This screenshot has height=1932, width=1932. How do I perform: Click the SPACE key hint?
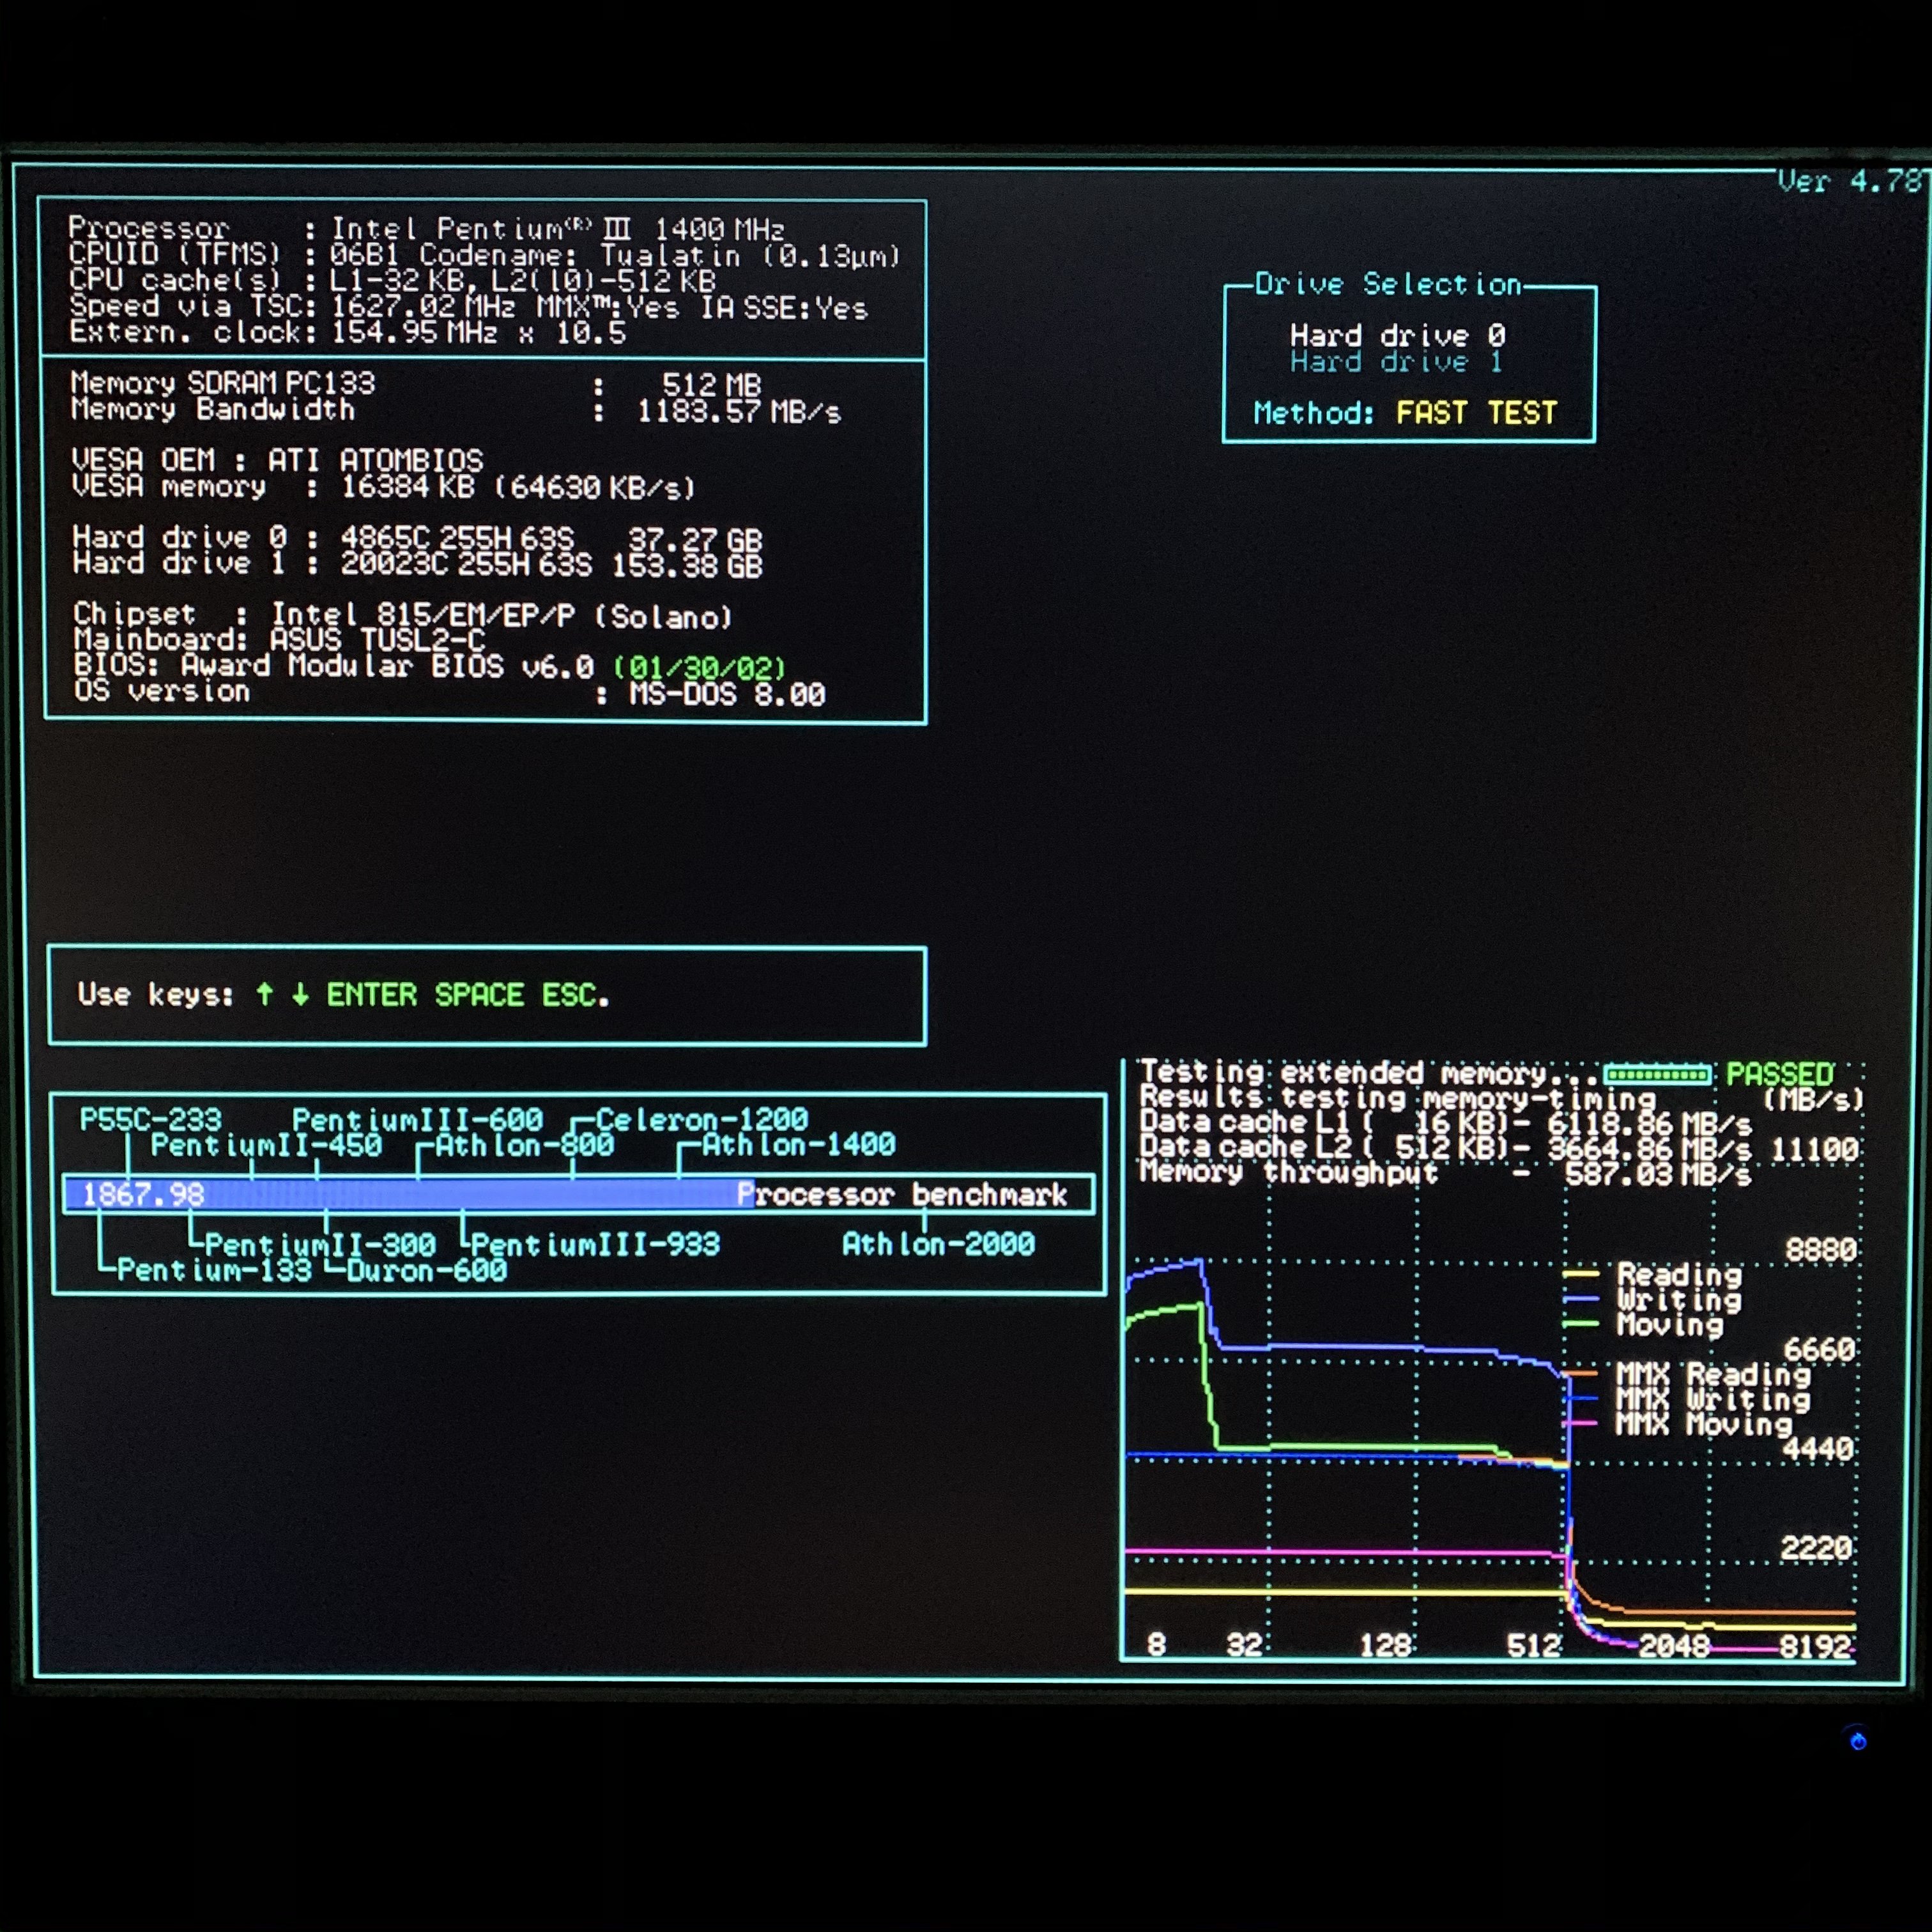479,995
